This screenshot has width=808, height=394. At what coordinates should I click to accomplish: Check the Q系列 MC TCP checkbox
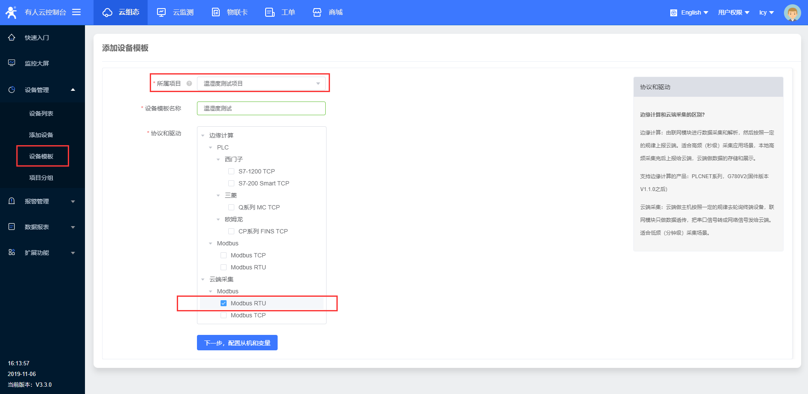(x=231, y=207)
